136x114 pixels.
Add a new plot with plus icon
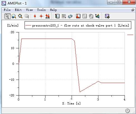(107, 16)
